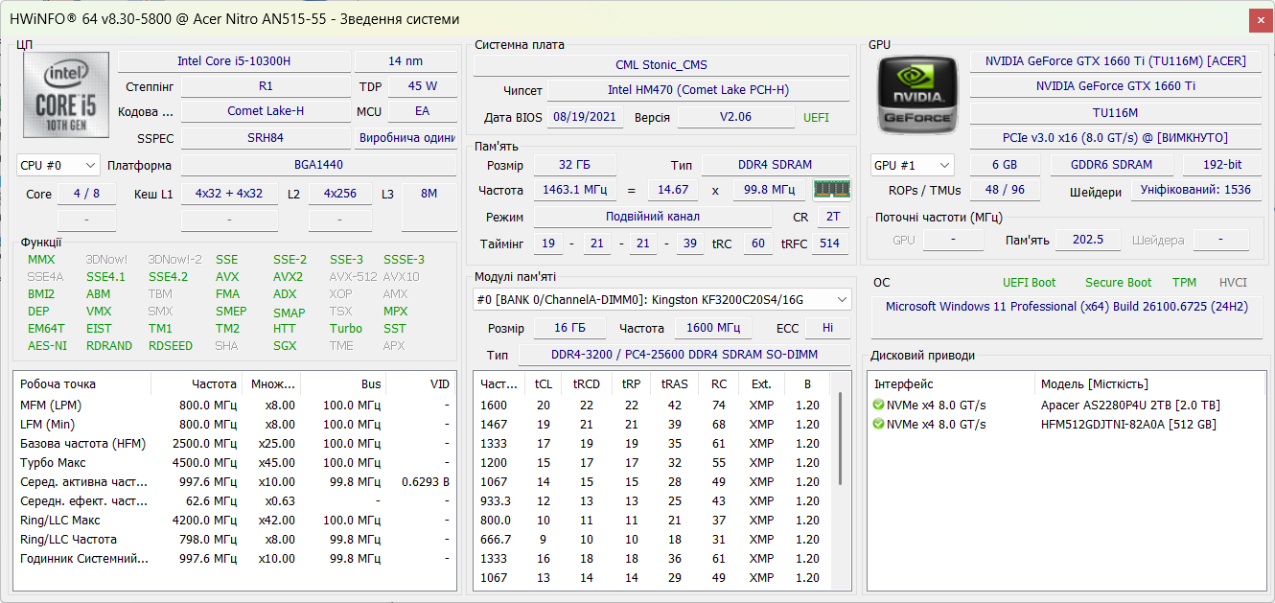Click the Microsoft Windows 11 Professional field
The width and height of the screenshot is (1275, 603).
(x=1066, y=307)
